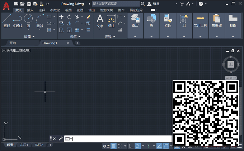Toggle drawing grid display in status bar
Viewport: 244px width, 151px height.
(113, 146)
